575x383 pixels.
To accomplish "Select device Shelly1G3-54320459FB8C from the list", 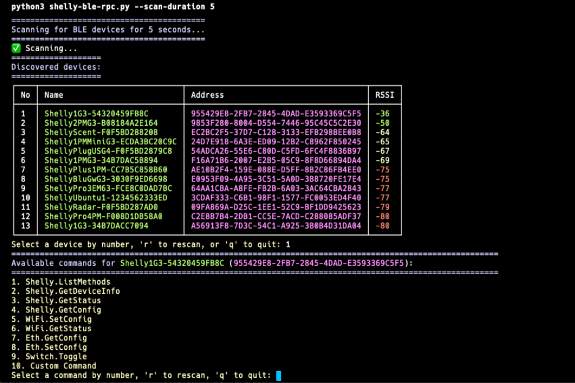I will 98,113.
